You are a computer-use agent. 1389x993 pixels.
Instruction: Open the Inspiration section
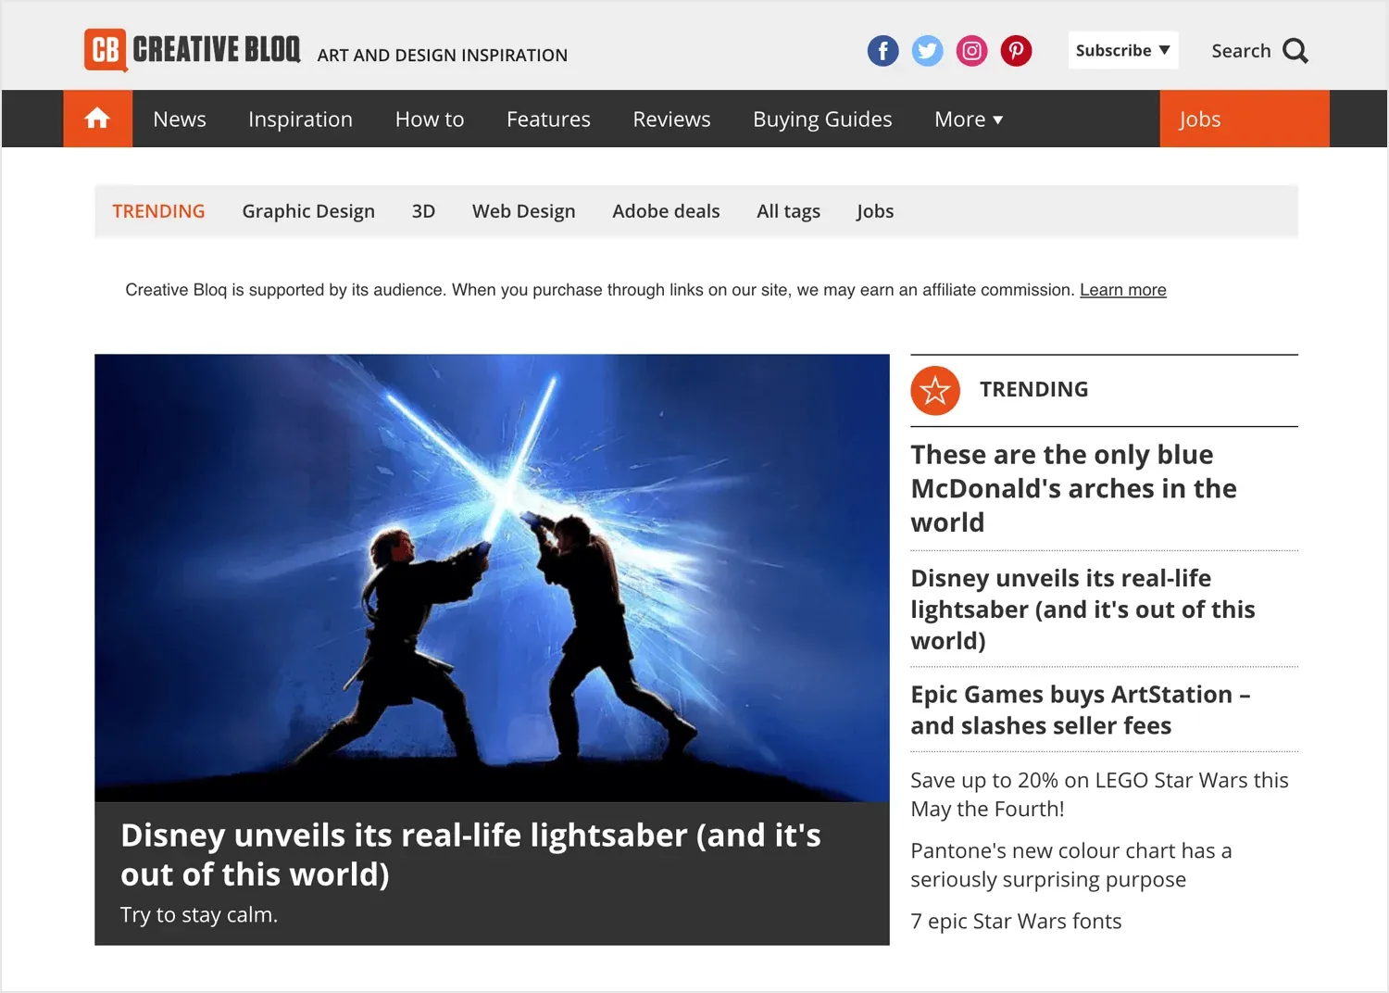click(300, 119)
